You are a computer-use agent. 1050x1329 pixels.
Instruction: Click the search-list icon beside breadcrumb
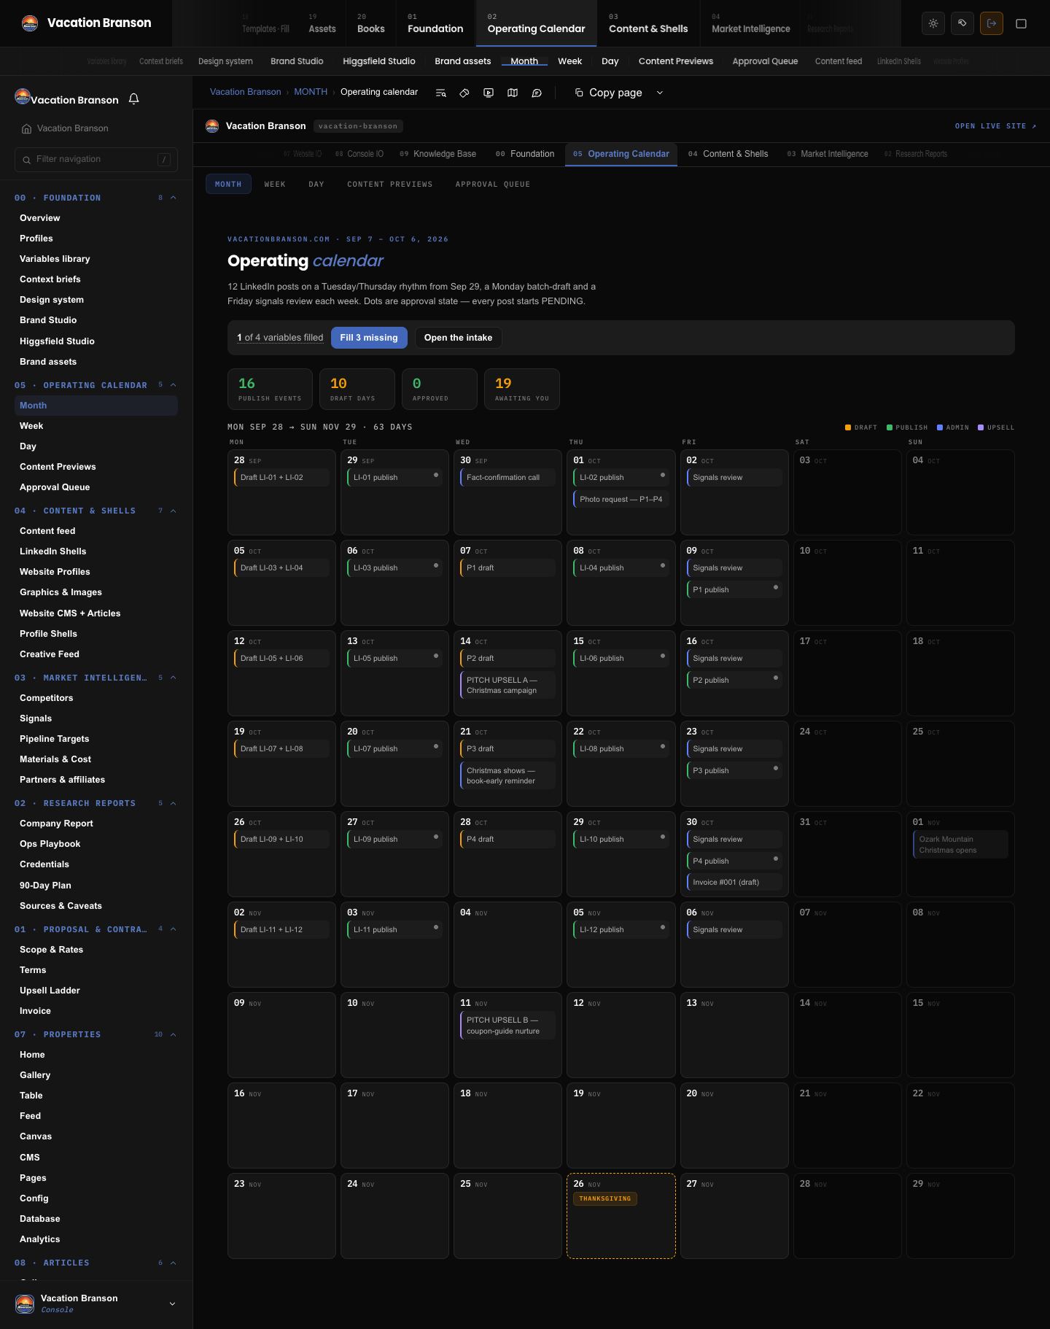click(x=440, y=93)
